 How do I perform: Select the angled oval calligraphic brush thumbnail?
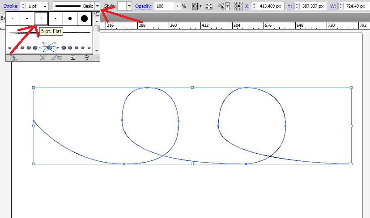(x=27, y=19)
